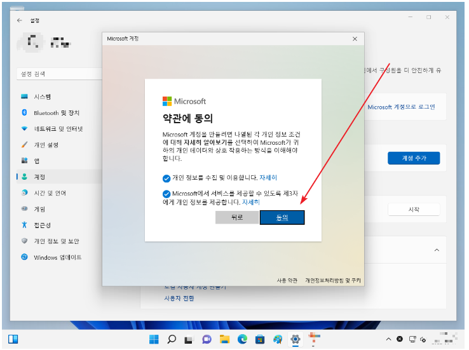Open Task View from taskbar

[x=189, y=340]
